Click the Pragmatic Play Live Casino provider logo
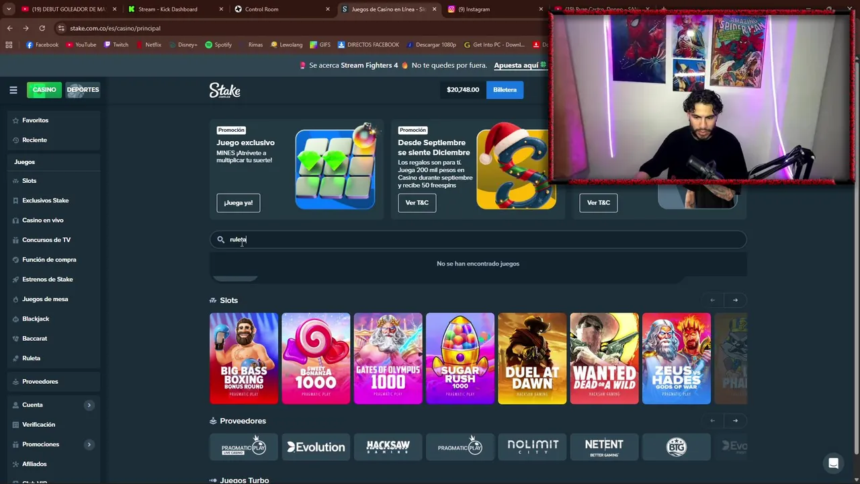Screen dimensions: 860x484 coord(243,446)
